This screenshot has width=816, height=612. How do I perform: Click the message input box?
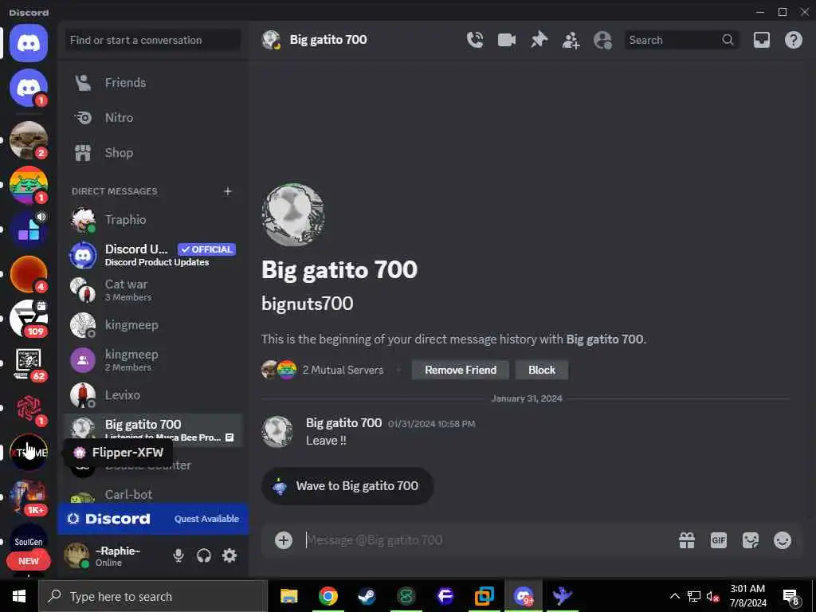pyautogui.click(x=484, y=540)
